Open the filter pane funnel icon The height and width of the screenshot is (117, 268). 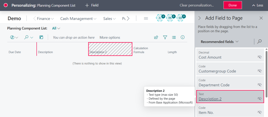tap(165, 37)
